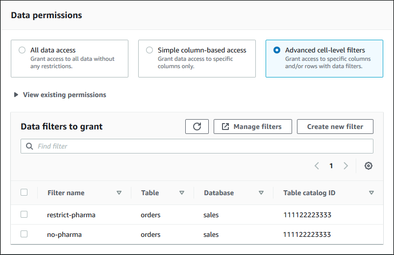Click the refresh data filters icon
394x255 pixels.
(197, 127)
